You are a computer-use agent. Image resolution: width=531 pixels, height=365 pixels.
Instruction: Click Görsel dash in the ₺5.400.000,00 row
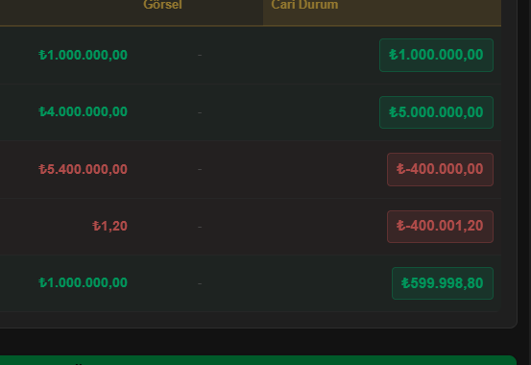[x=200, y=169]
